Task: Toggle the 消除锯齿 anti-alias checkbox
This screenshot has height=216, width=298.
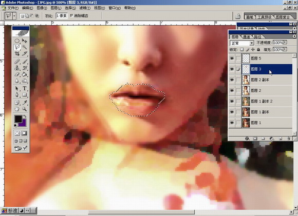Action: click(x=71, y=15)
